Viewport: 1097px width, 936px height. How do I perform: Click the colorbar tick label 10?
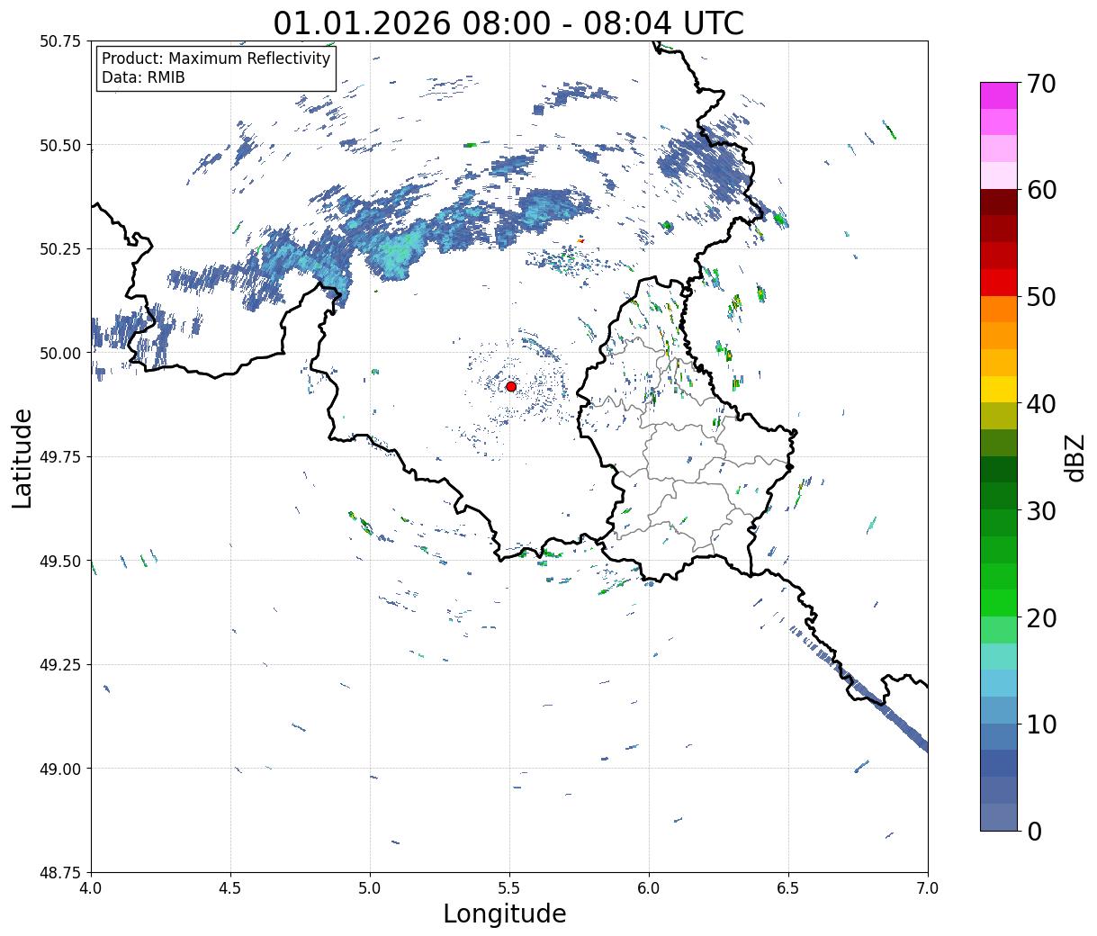(1041, 724)
